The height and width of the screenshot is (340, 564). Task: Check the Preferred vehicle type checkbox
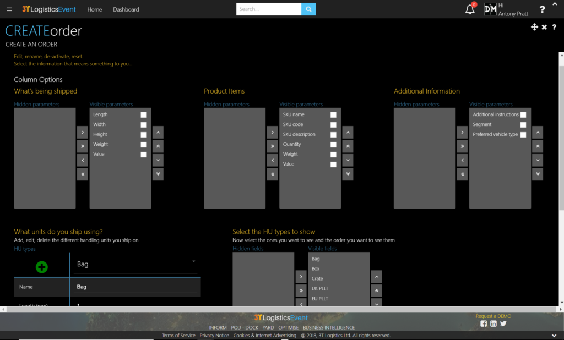click(x=523, y=135)
